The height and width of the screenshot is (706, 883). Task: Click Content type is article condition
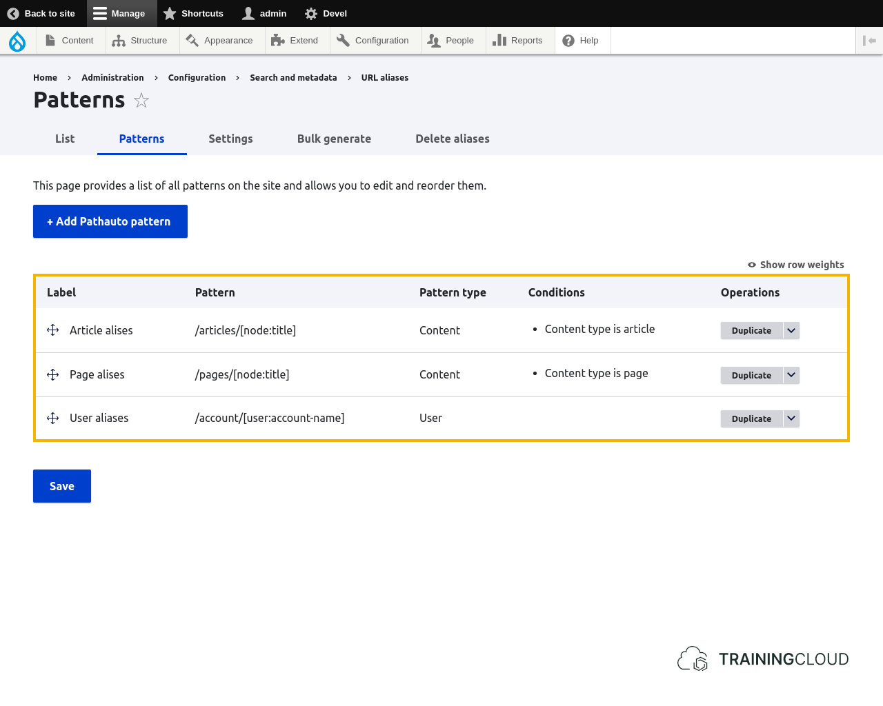(x=599, y=329)
